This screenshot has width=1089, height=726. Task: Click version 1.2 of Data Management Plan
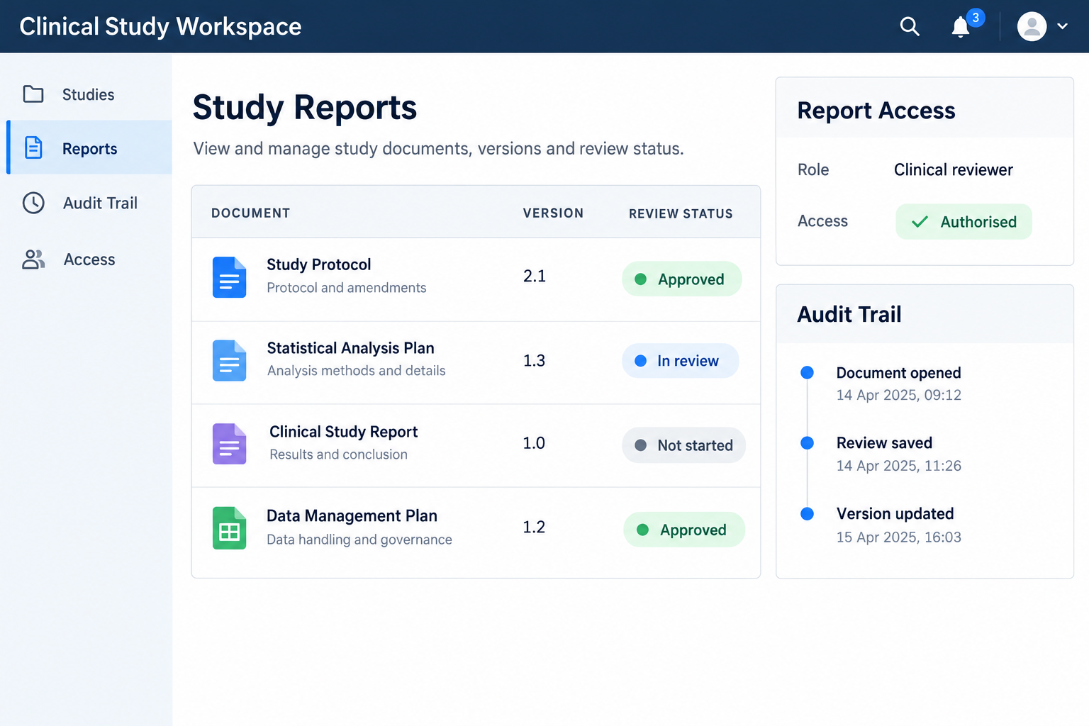[x=534, y=527]
